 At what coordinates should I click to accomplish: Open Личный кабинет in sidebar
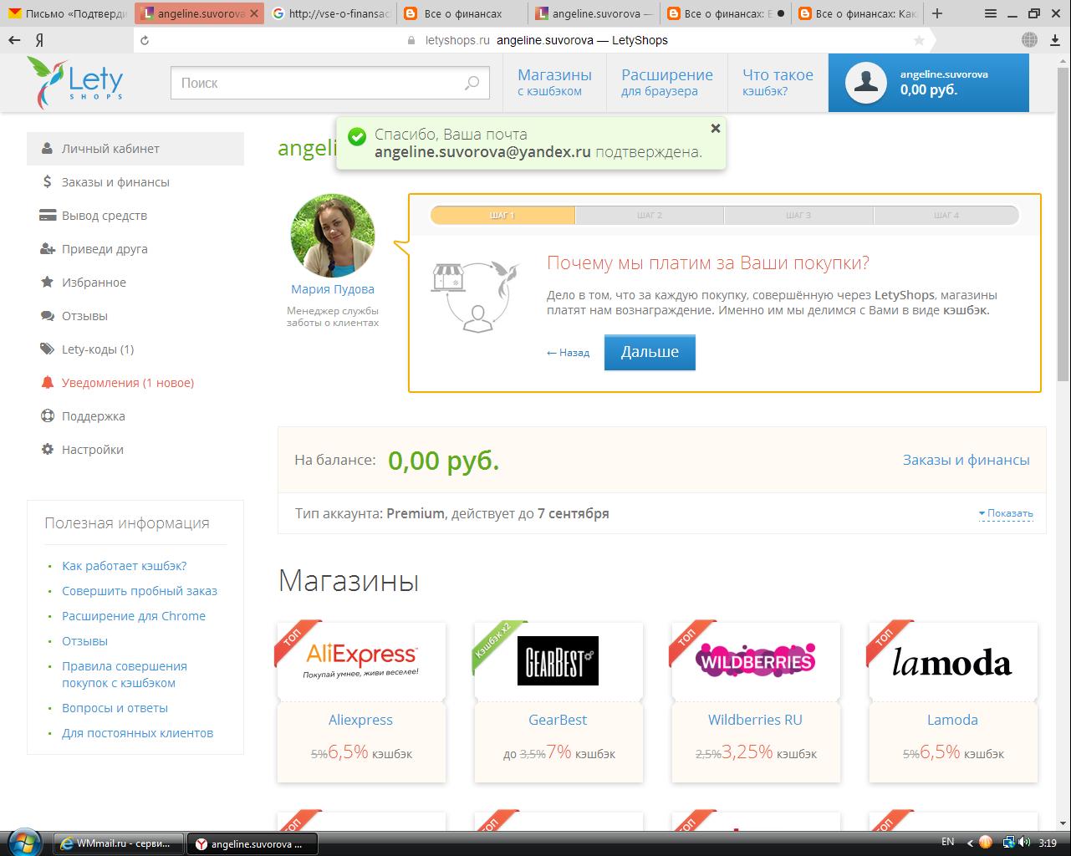[135, 149]
